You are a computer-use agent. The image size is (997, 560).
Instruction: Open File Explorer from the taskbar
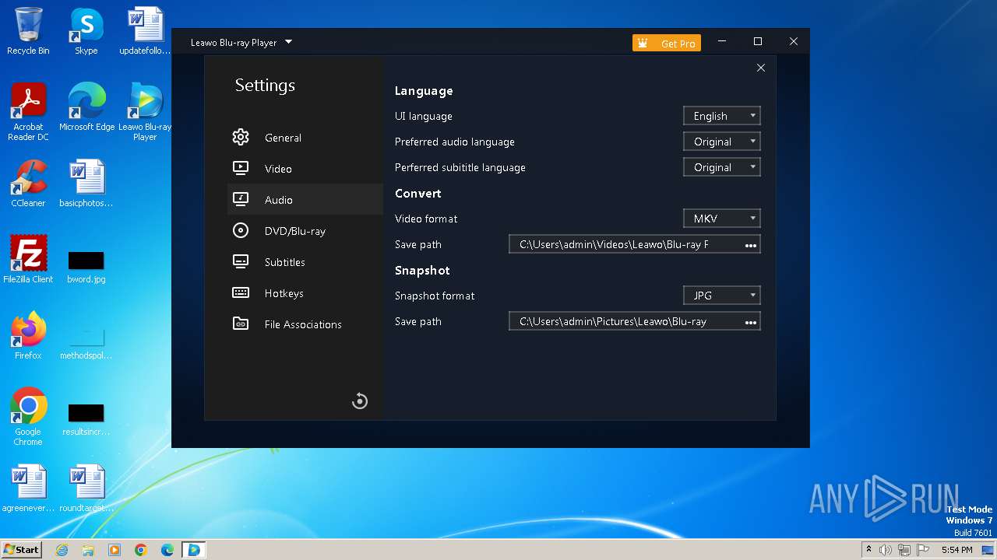[88, 550]
